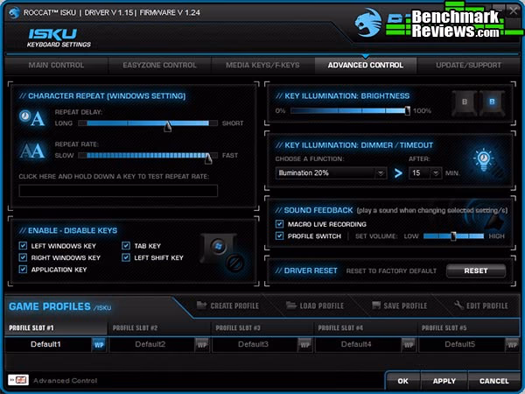Select the Default4 profile name
Screen dimensions: 525x394
pyautogui.click(x=356, y=344)
